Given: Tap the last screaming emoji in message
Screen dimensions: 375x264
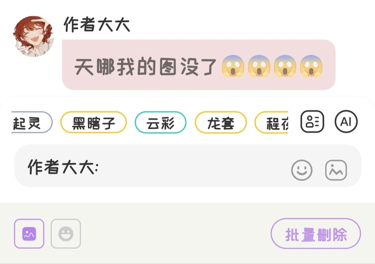Looking at the screenshot, I should click(x=311, y=66).
